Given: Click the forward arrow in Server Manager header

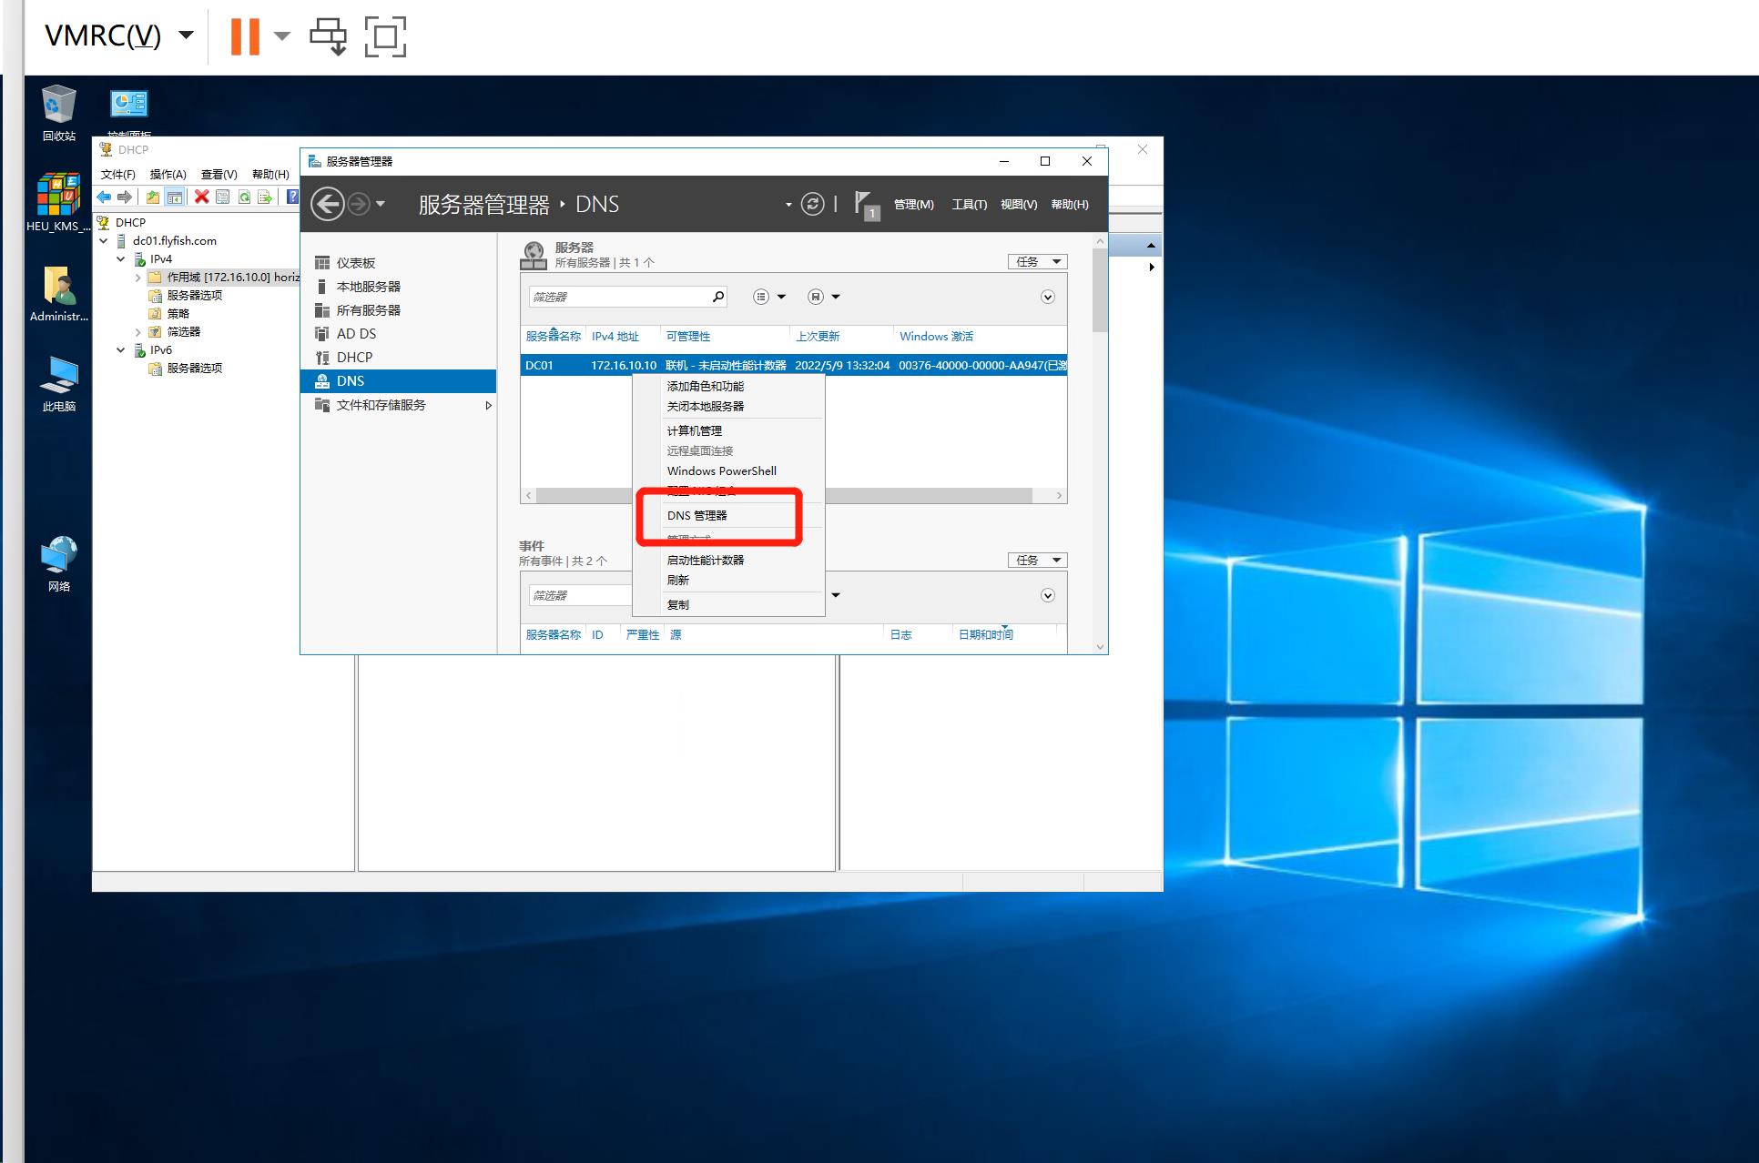Looking at the screenshot, I should click(359, 204).
